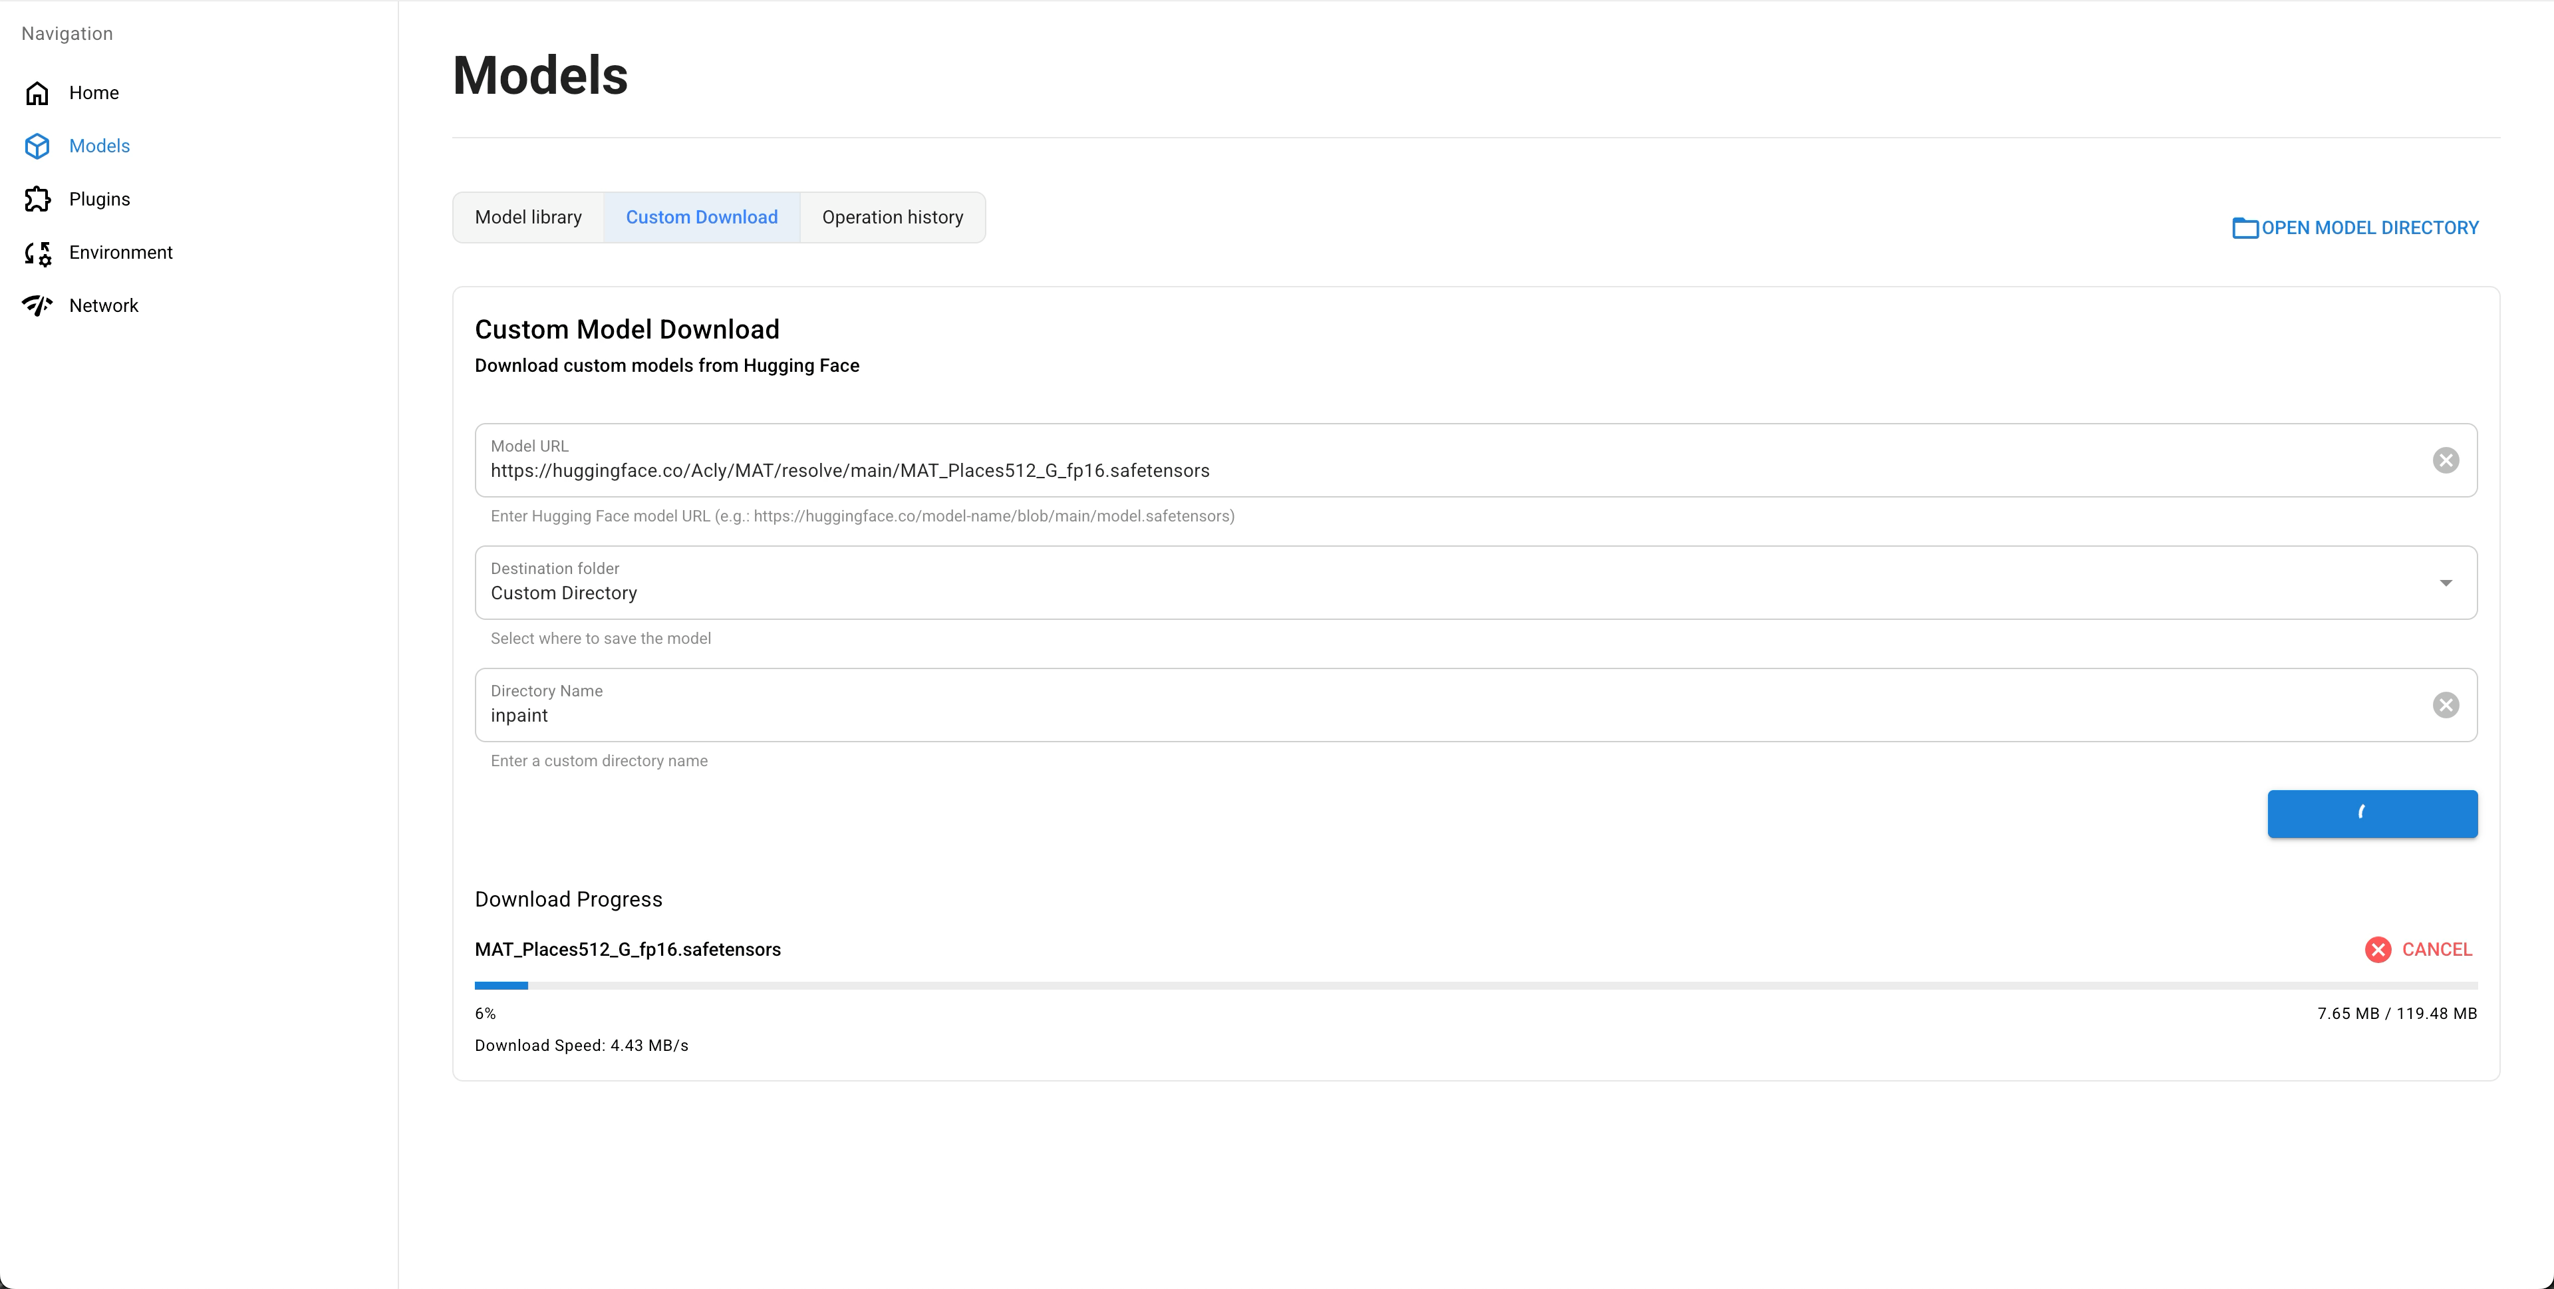Open Plugins via puzzle icon

(37, 200)
